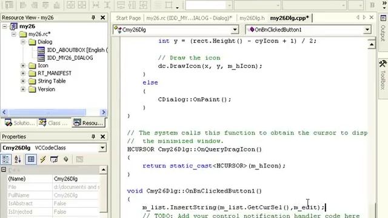Select the String Table folder label
This screenshot has height=218, width=388.
pos(52,81)
